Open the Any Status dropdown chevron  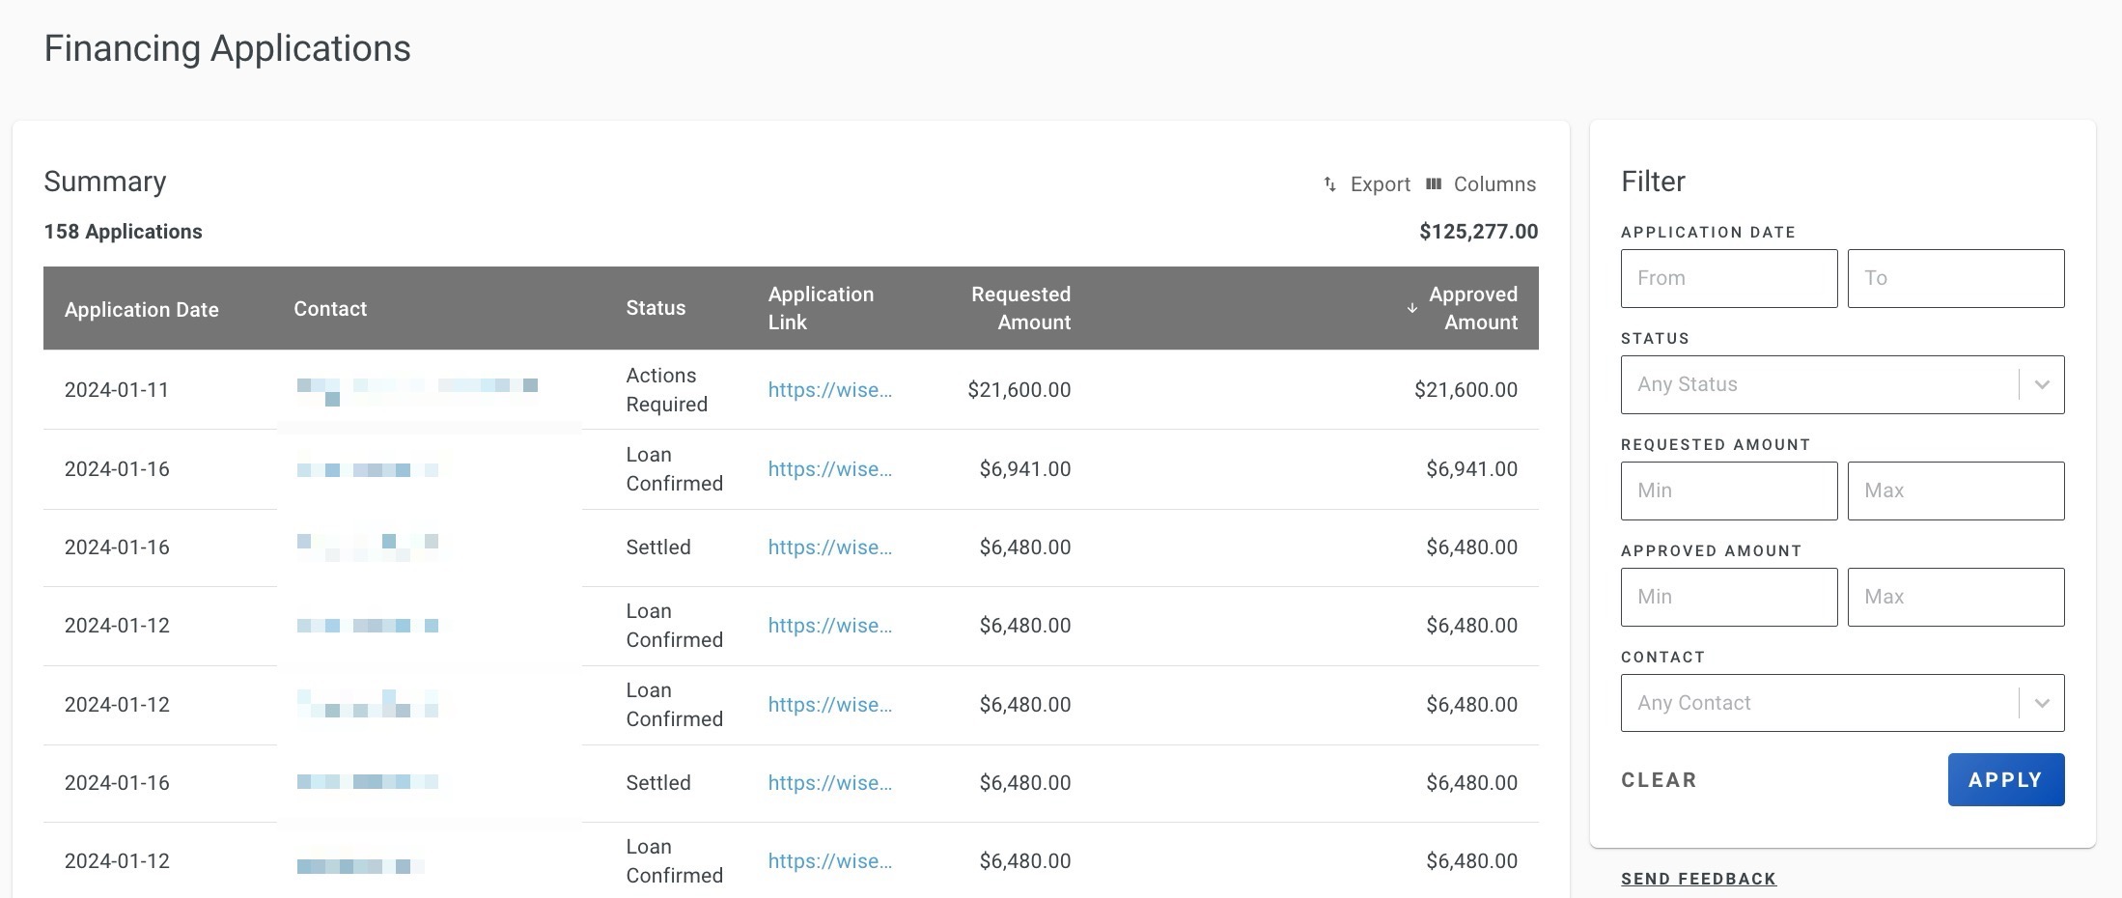click(x=2042, y=384)
